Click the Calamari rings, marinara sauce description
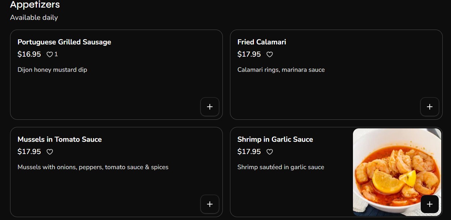This screenshot has width=451, height=220. [281, 70]
